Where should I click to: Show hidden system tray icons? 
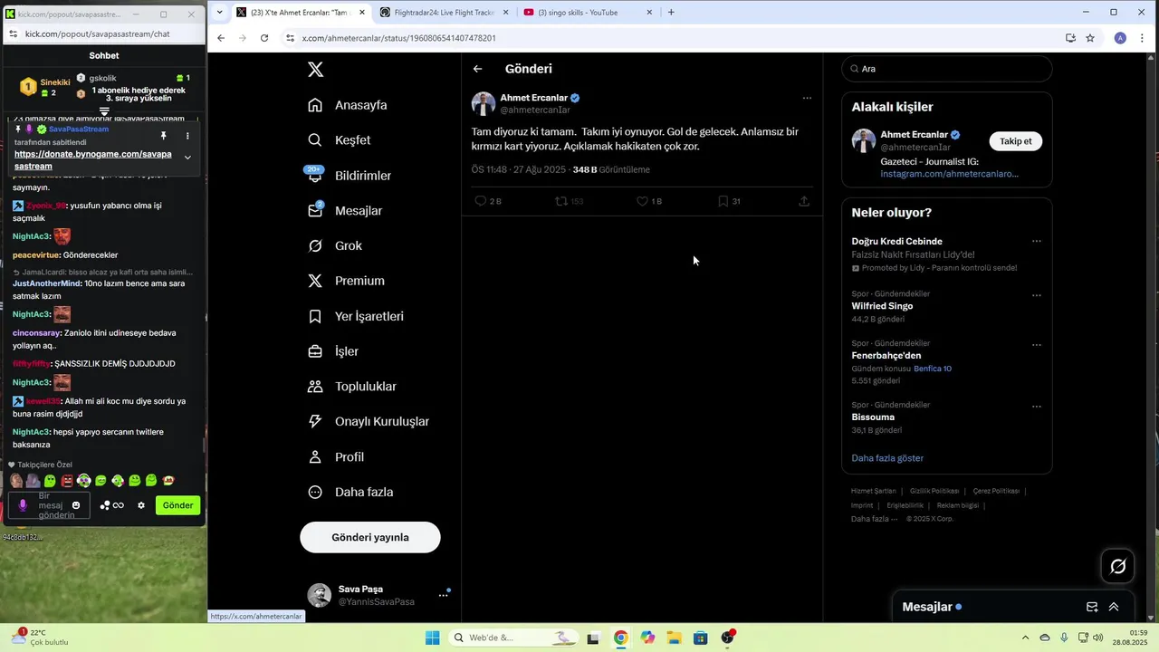[x=1025, y=638]
